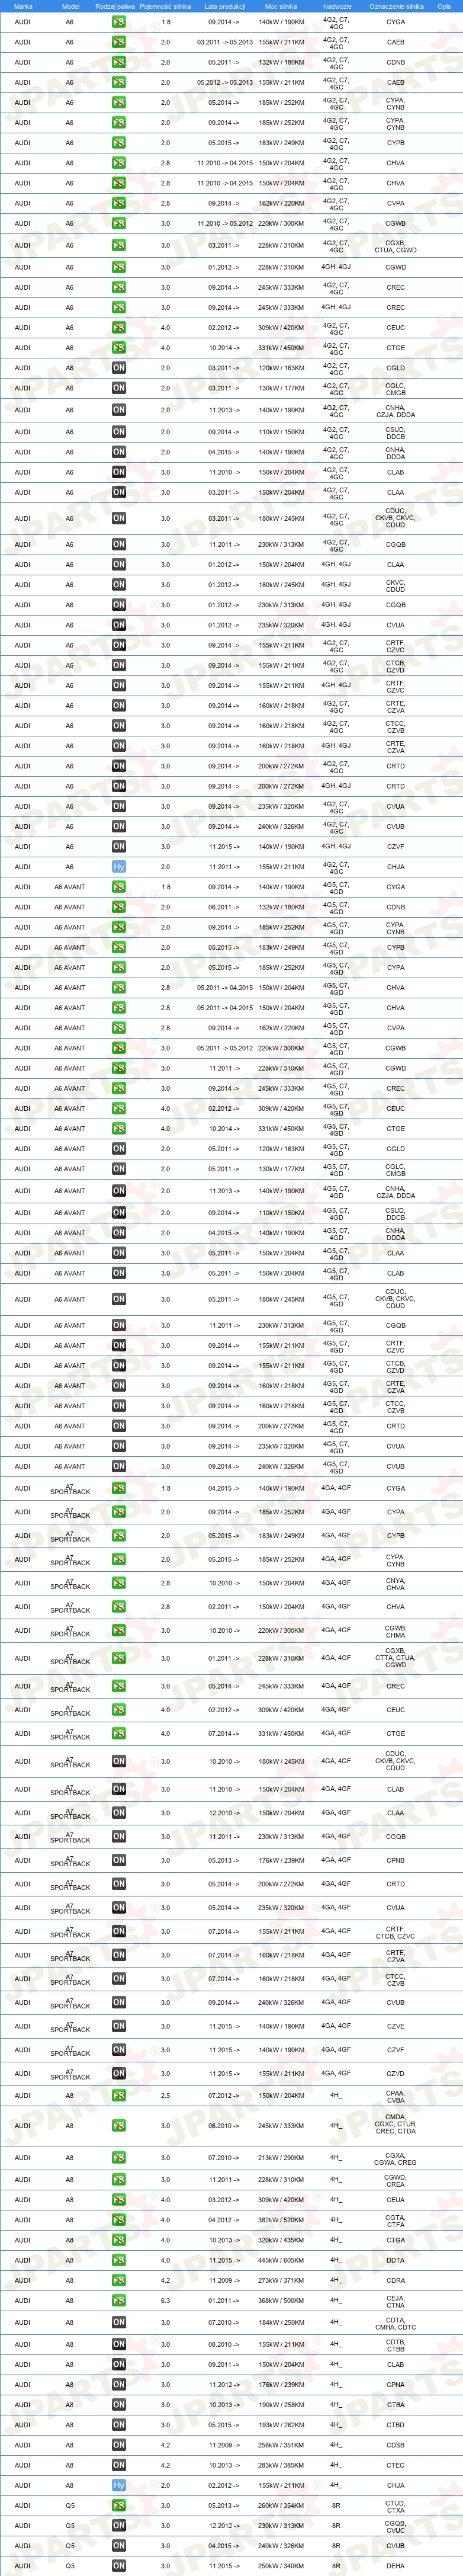Click the Lata produkcji column header
The width and height of the screenshot is (463, 2576).
click(x=226, y=6)
